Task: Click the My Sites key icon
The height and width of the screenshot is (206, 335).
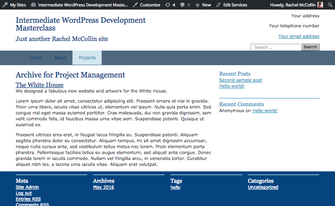Action: pos(5,5)
